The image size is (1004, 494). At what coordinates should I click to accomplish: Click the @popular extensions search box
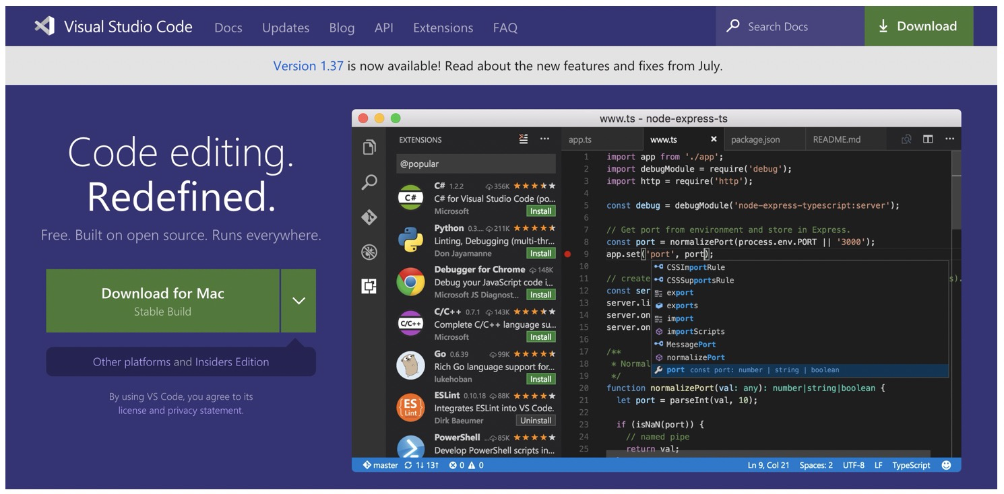tap(476, 164)
